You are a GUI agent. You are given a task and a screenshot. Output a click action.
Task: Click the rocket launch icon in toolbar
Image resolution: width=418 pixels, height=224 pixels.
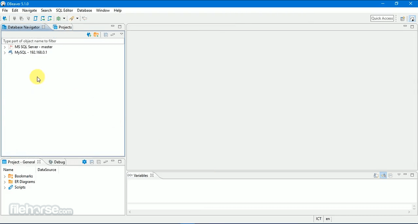(x=71, y=18)
